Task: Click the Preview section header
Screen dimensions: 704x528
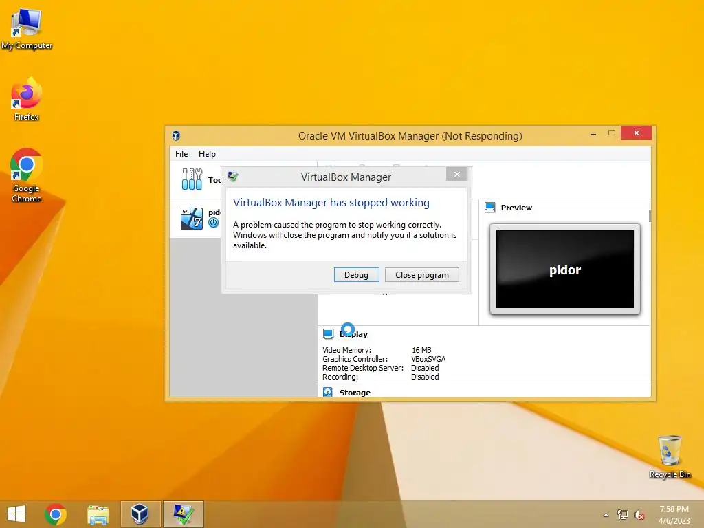Action: click(x=516, y=208)
